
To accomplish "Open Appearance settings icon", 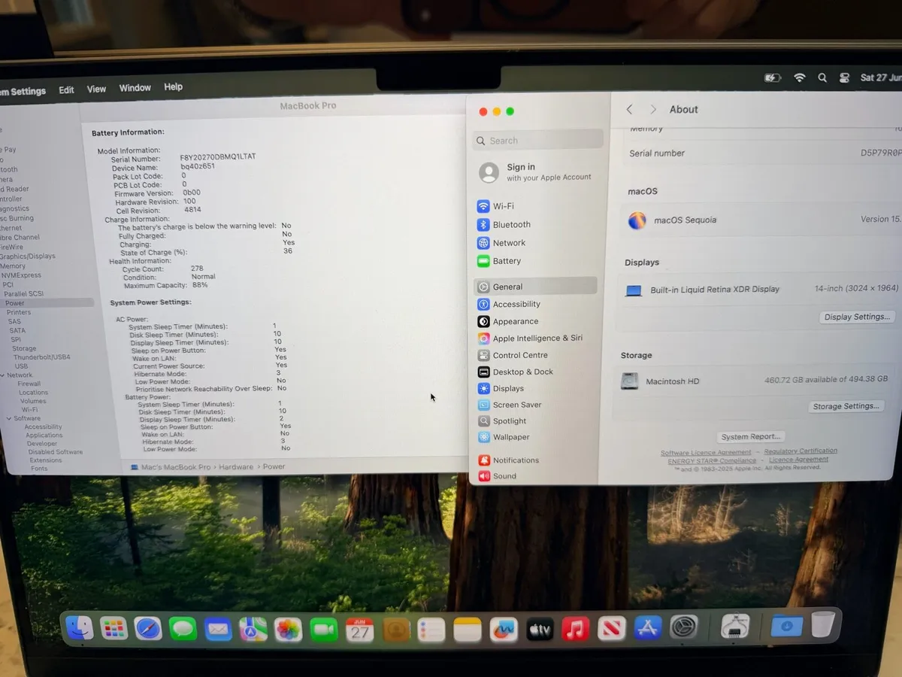I will click(483, 321).
